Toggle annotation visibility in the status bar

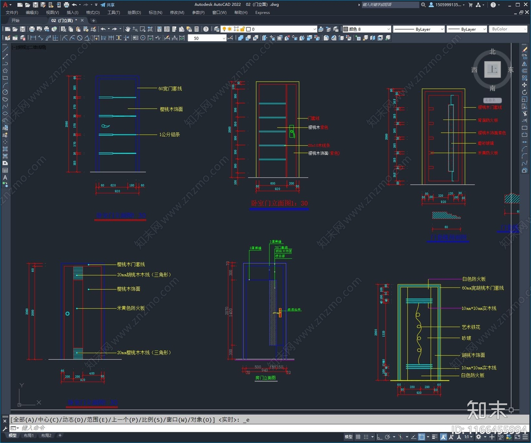[444, 437]
